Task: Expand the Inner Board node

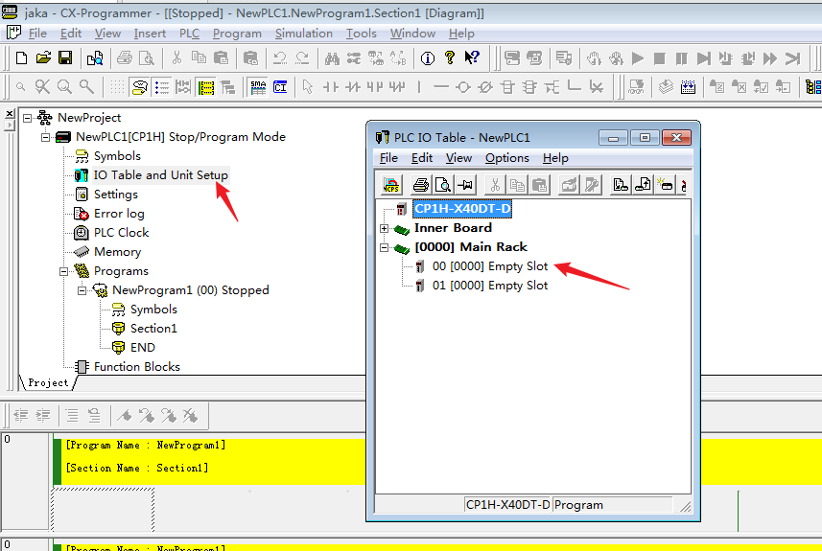Action: point(385,228)
